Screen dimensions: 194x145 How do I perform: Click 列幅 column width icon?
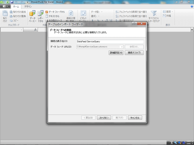[x=164, y=16]
